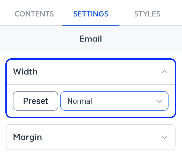This screenshot has height=156, width=182.
Task: Open the Normal width dropdown
Action: (x=114, y=101)
